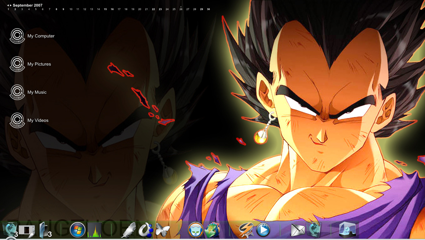Open the My Music desktop icon

tap(28, 92)
